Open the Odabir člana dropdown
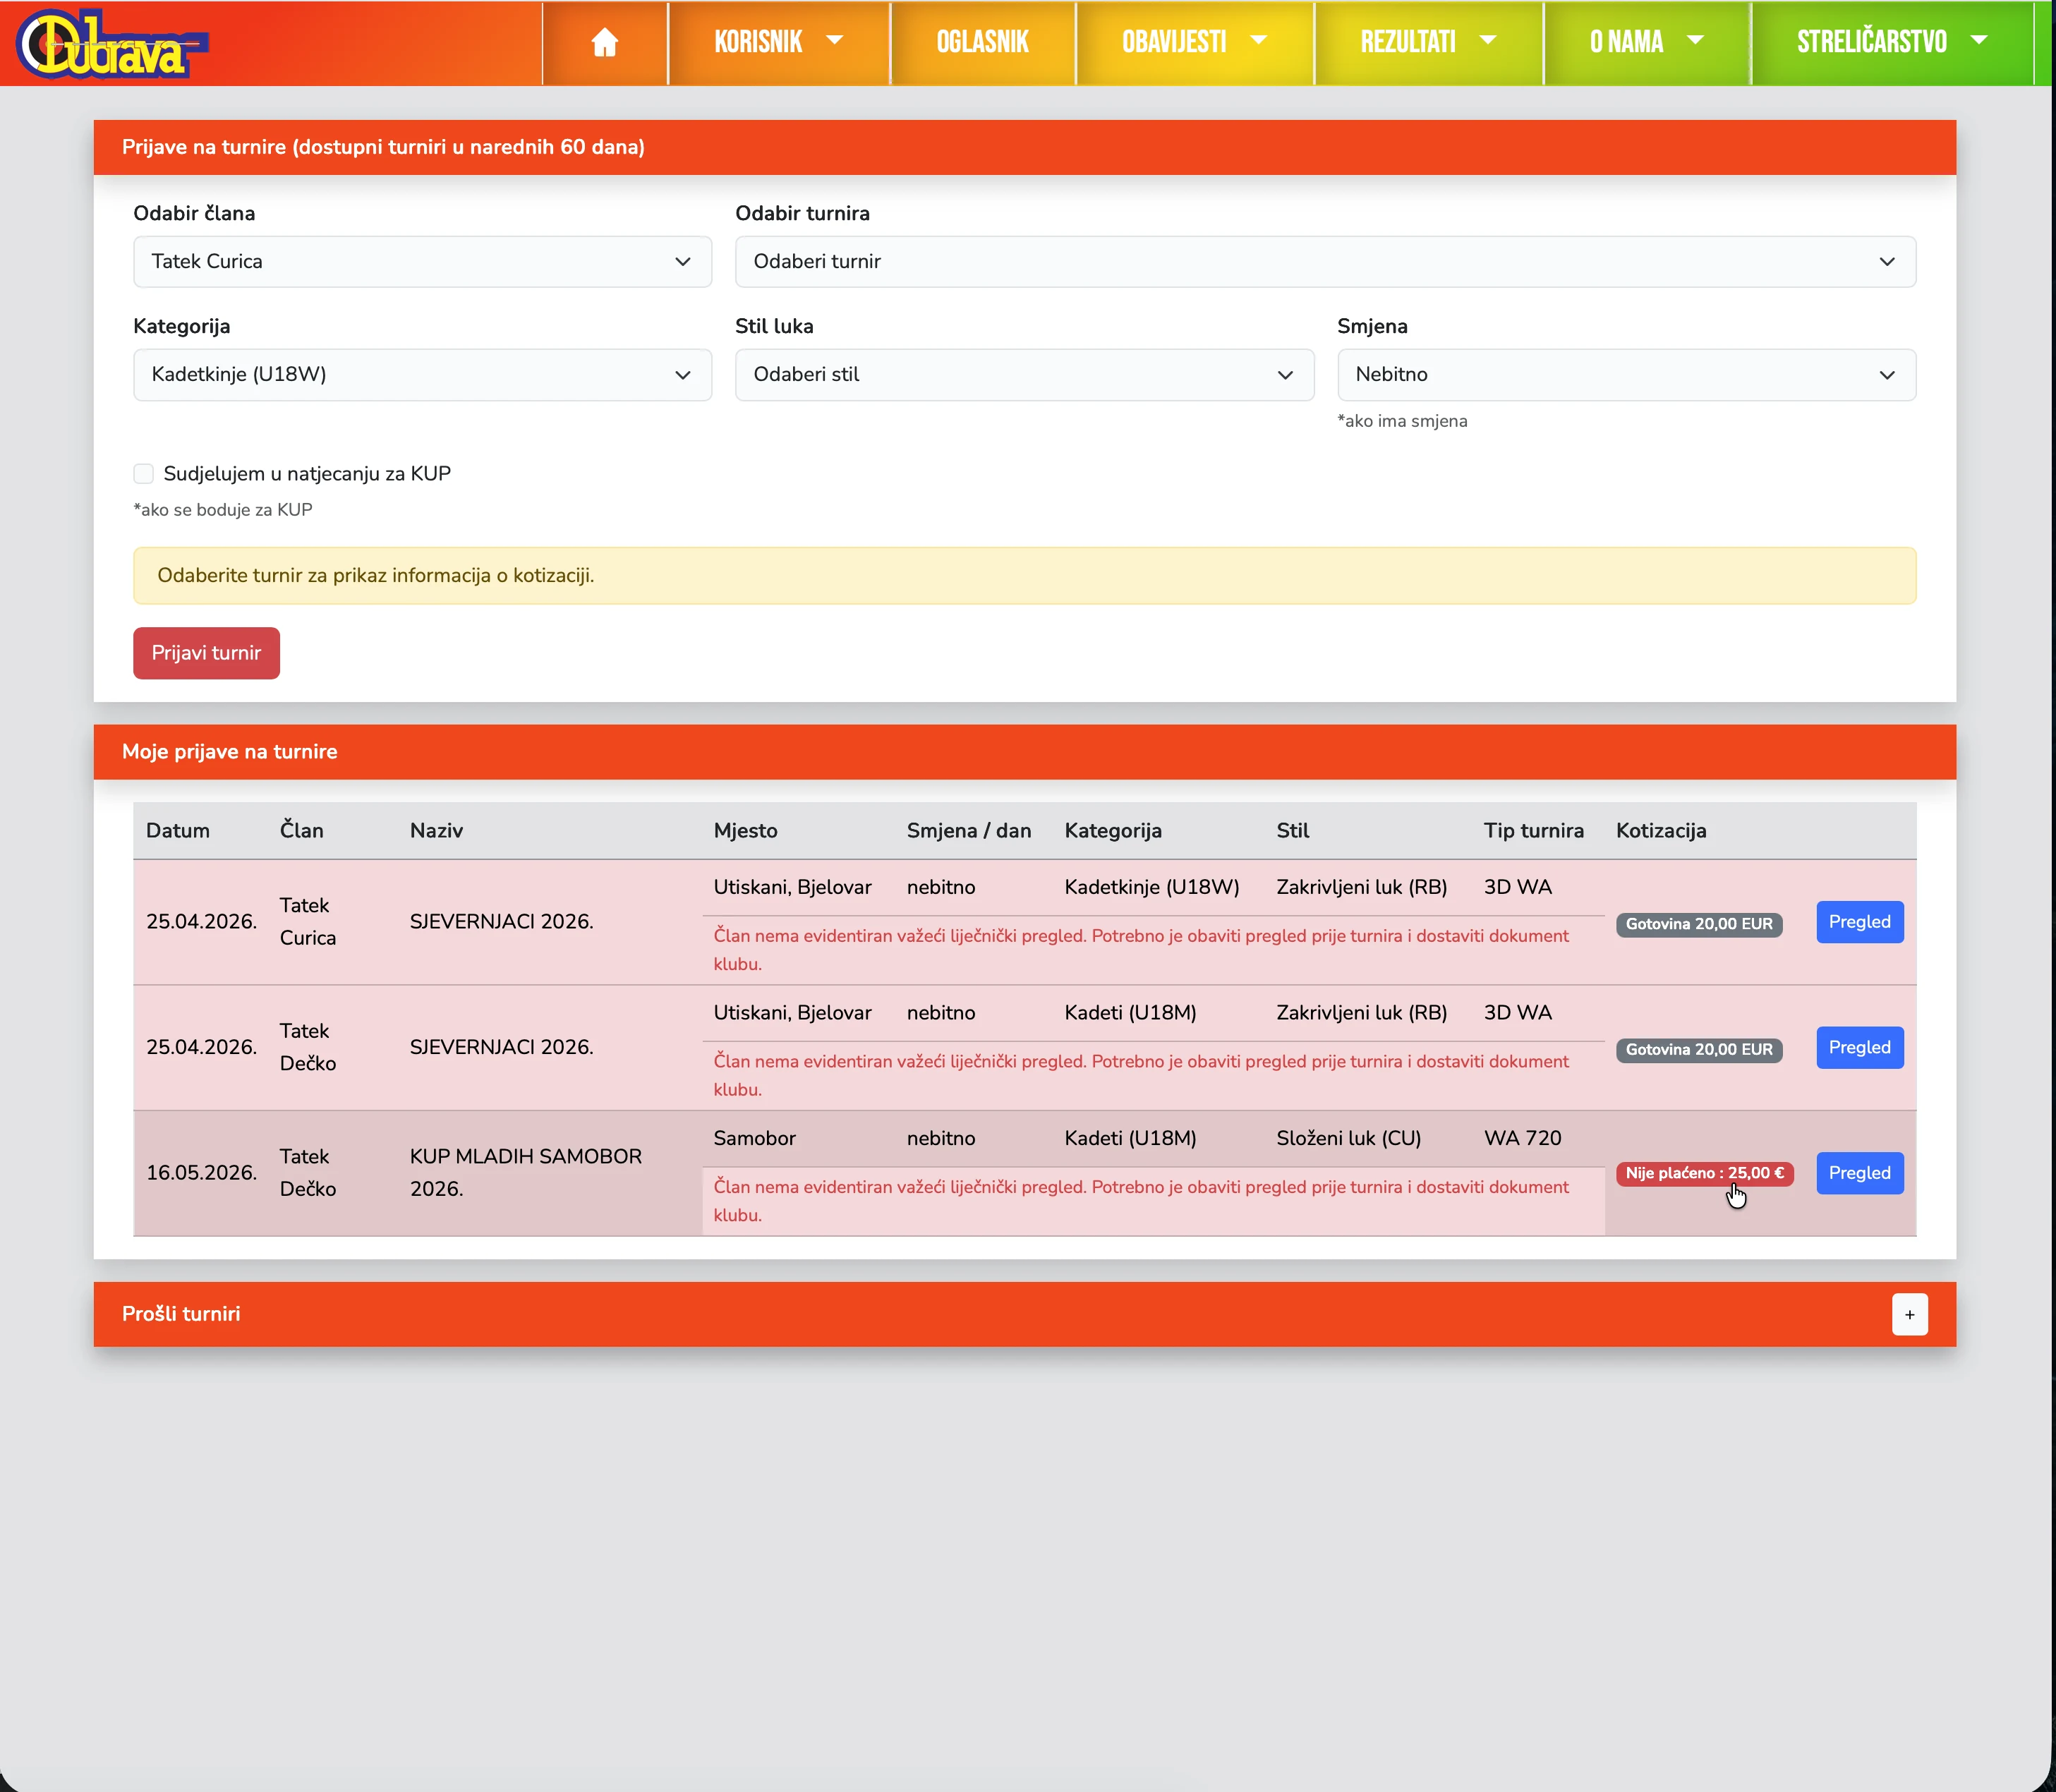Screen dimensions: 2056x1792 422,262
